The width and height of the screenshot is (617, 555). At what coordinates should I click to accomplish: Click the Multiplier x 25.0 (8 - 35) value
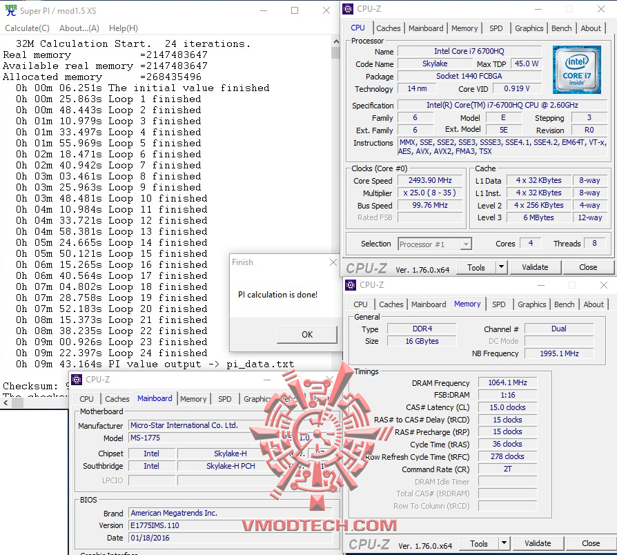coord(430,193)
